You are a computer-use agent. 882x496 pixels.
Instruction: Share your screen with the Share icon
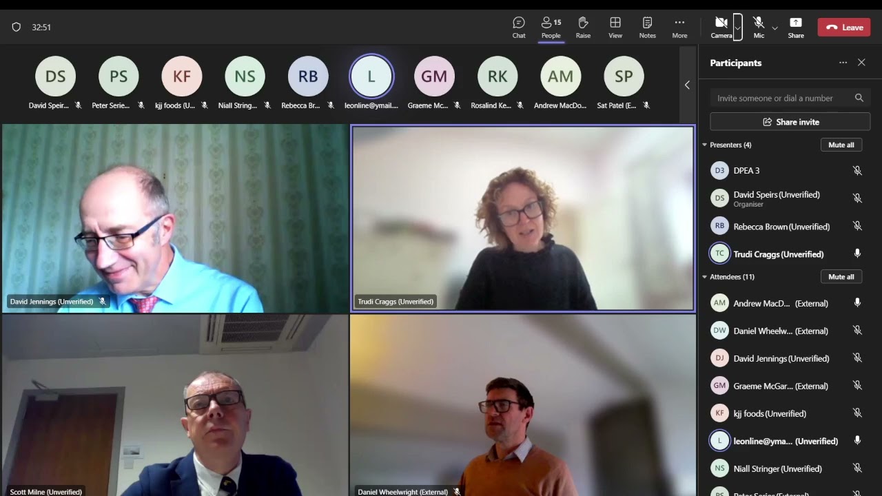click(x=796, y=28)
